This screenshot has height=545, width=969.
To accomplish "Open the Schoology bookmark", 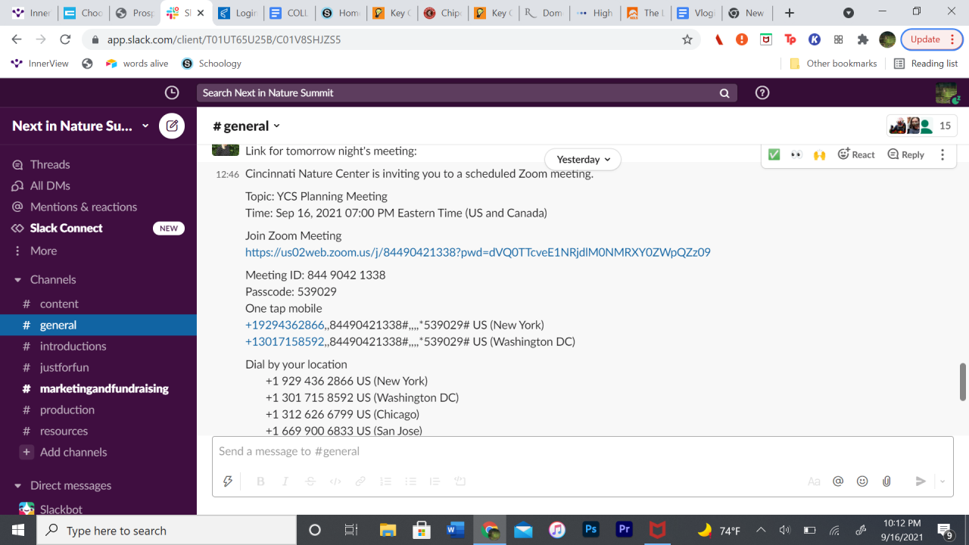I will tap(212, 64).
